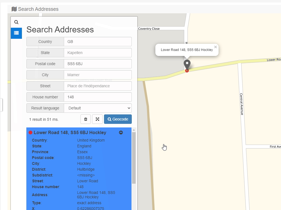Image resolution: width=281 pixels, height=210 pixels.
Task: Focus the State input field
Action: coord(98,53)
